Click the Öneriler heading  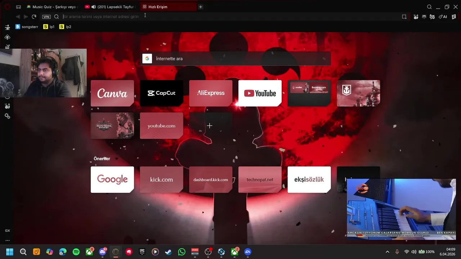click(x=102, y=159)
